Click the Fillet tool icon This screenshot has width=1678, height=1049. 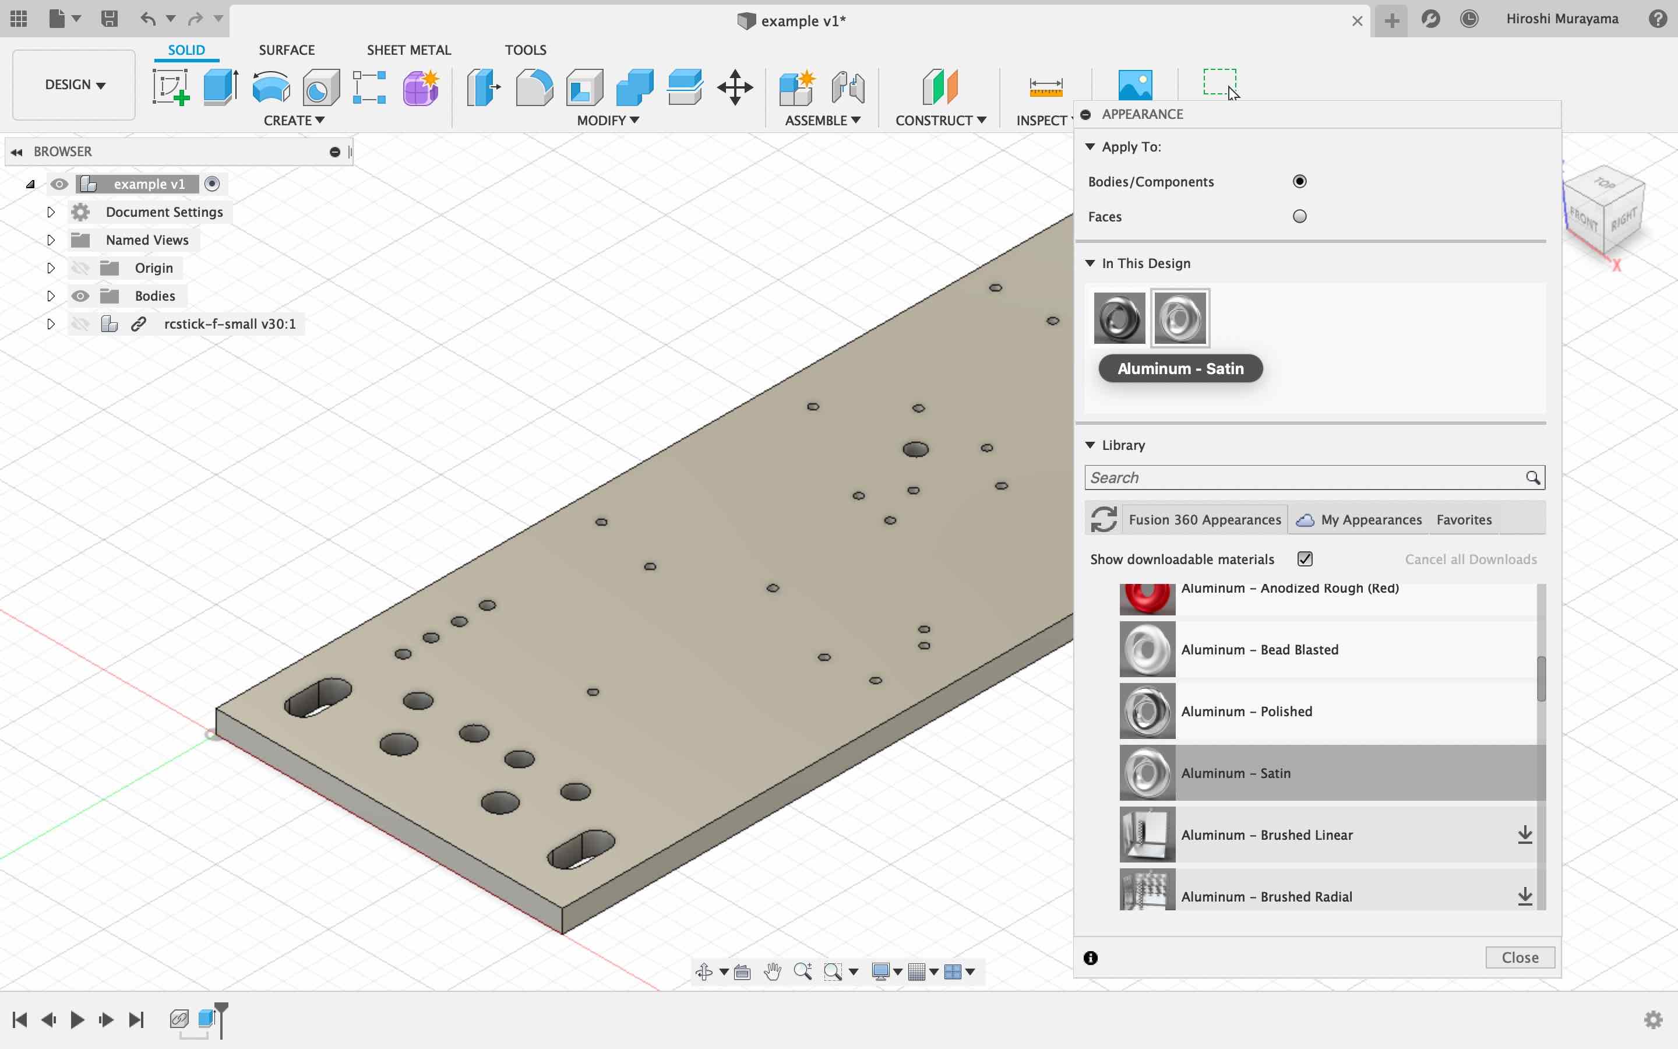tap(534, 87)
